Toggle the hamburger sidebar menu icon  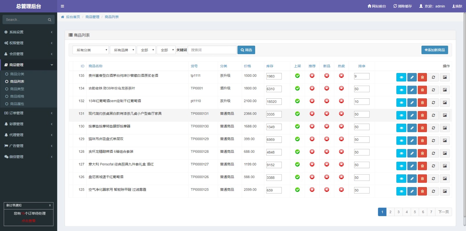[x=62, y=6]
